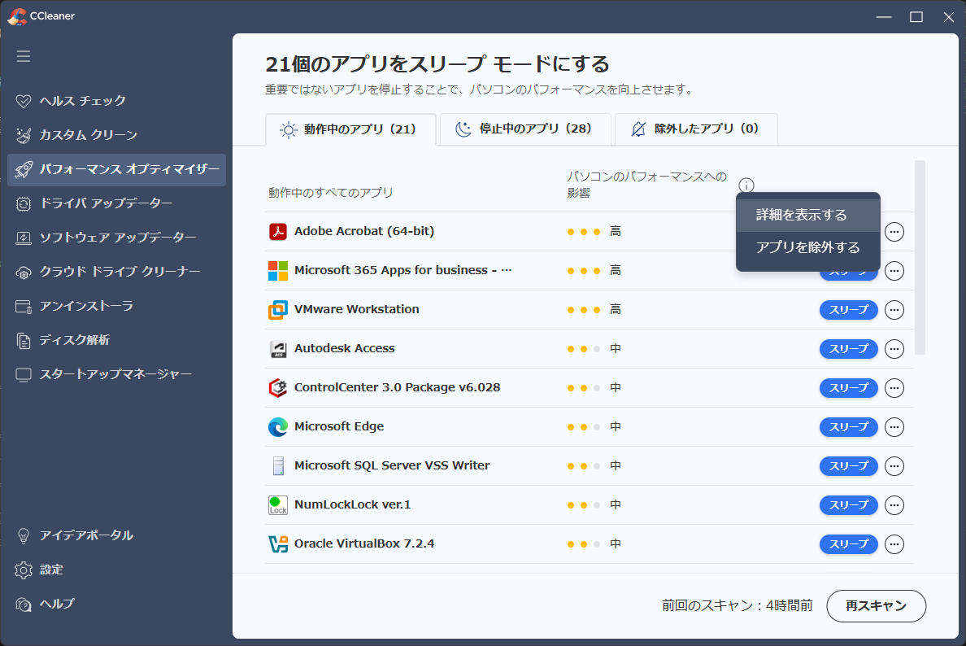966x646 pixels.
Task: Put Autodesk Access to sleep
Action: (x=848, y=348)
